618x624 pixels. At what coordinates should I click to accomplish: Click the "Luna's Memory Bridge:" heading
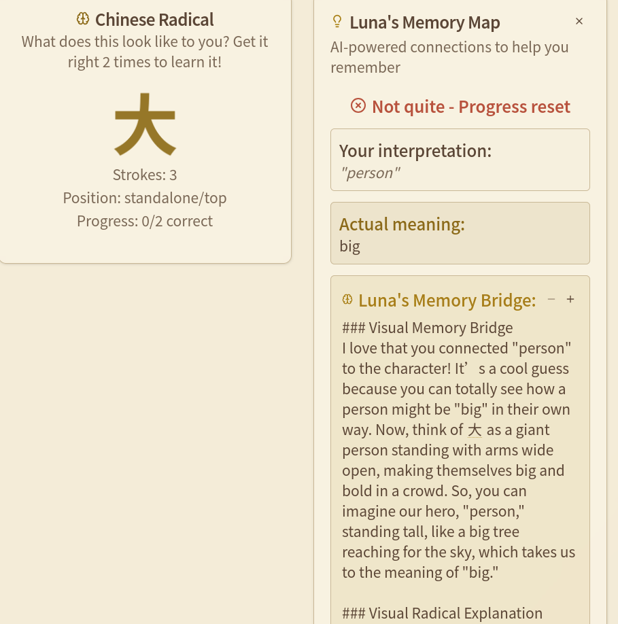pyautogui.click(x=447, y=300)
